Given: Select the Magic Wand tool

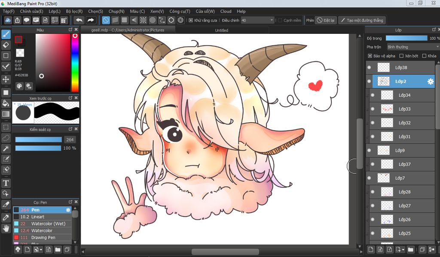Looking at the screenshot, I should [x=6, y=148].
